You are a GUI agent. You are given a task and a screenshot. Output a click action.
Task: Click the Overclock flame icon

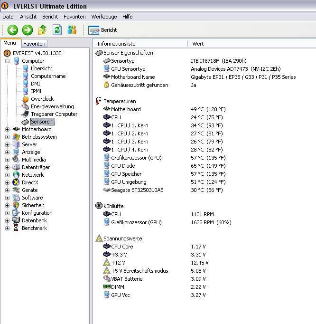click(x=26, y=99)
